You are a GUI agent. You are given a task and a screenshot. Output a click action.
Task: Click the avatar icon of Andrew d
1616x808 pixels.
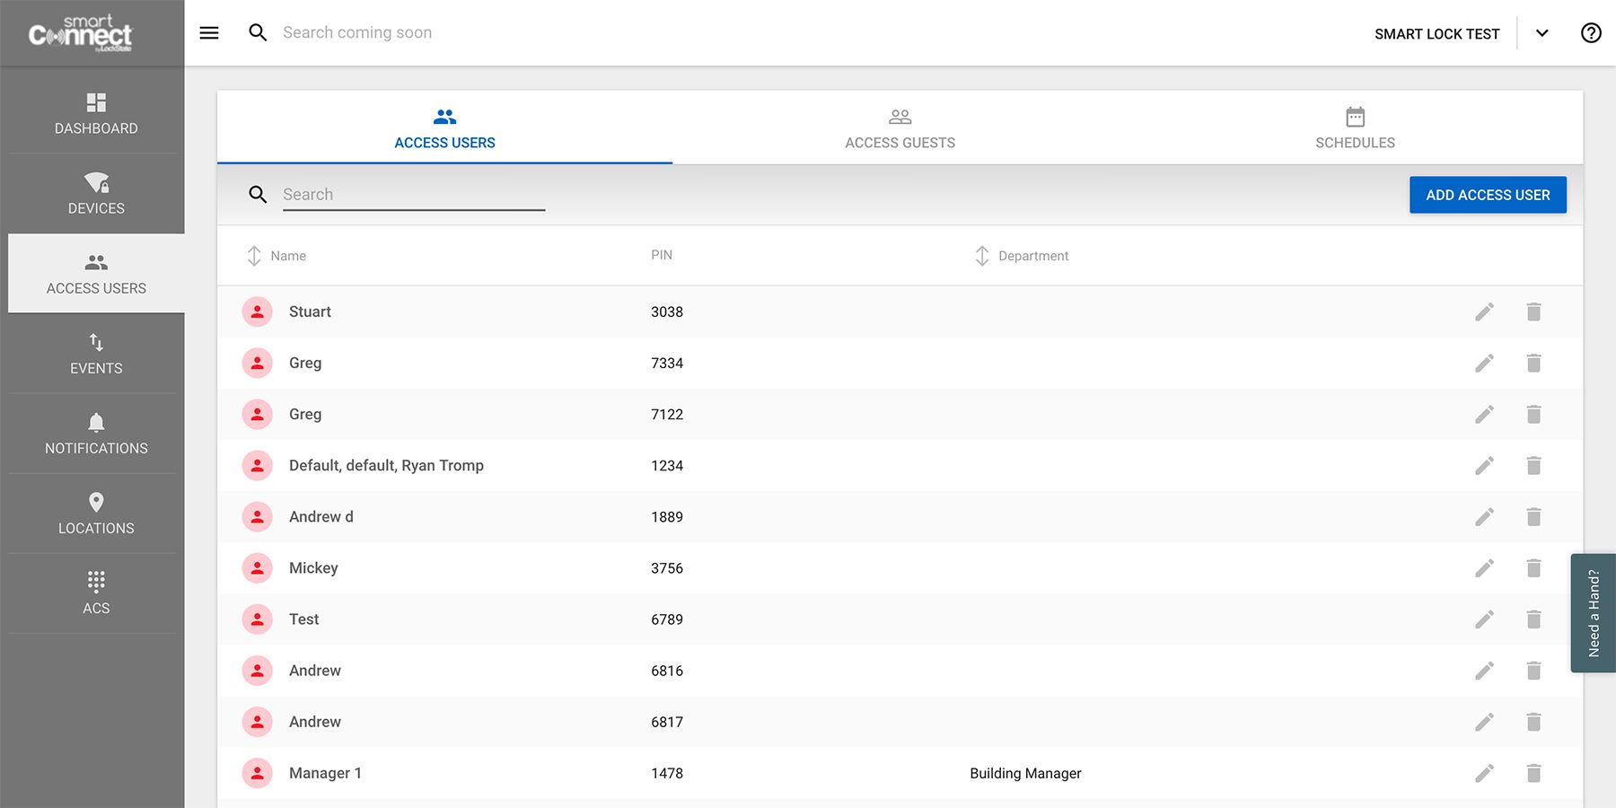[x=258, y=516]
